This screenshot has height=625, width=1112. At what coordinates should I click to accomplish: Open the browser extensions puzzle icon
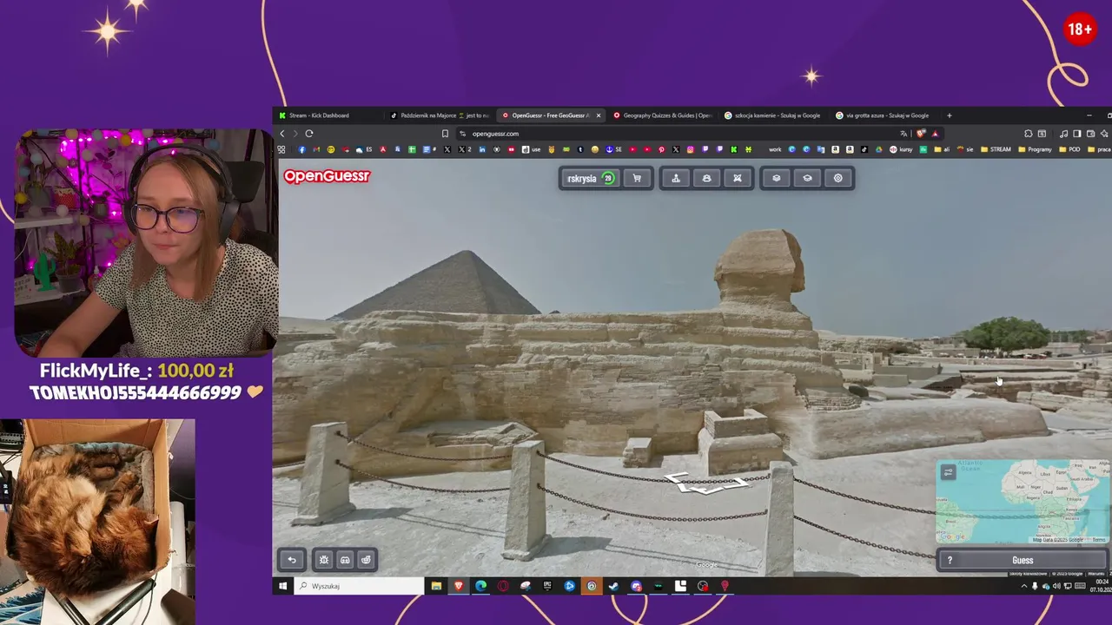(x=1028, y=134)
